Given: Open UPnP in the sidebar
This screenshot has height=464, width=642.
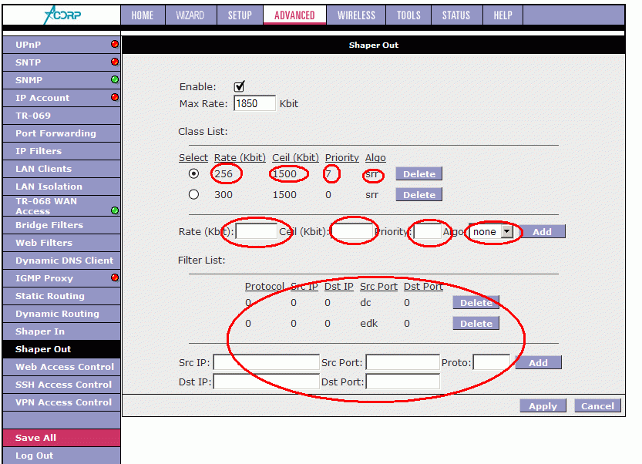Looking at the screenshot, I should click(62, 45).
